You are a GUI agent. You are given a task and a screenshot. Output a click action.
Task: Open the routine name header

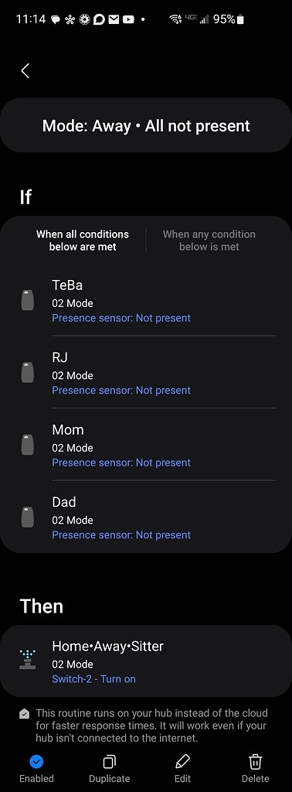point(146,125)
